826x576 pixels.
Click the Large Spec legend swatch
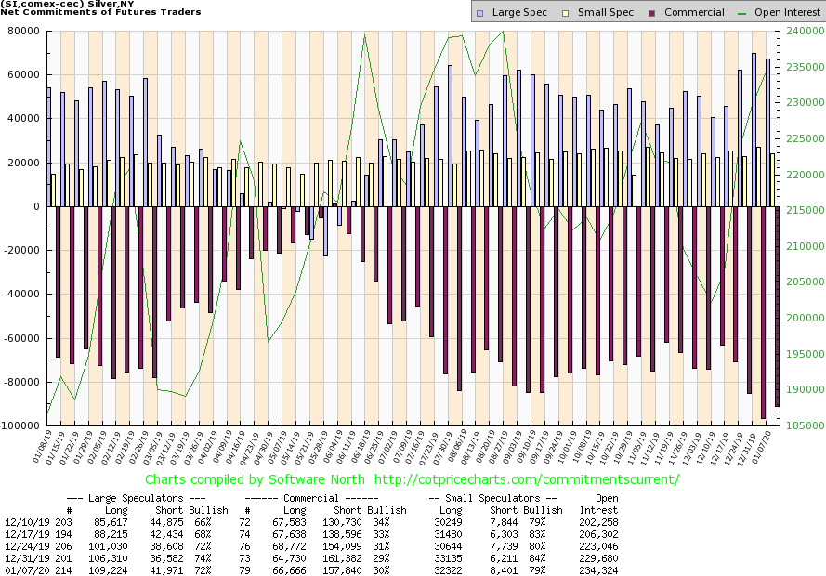coord(479,12)
